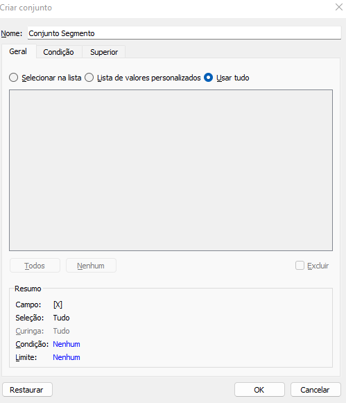Click the Campo [X] value in Resumo
The image size is (346, 403).
pos(58,305)
